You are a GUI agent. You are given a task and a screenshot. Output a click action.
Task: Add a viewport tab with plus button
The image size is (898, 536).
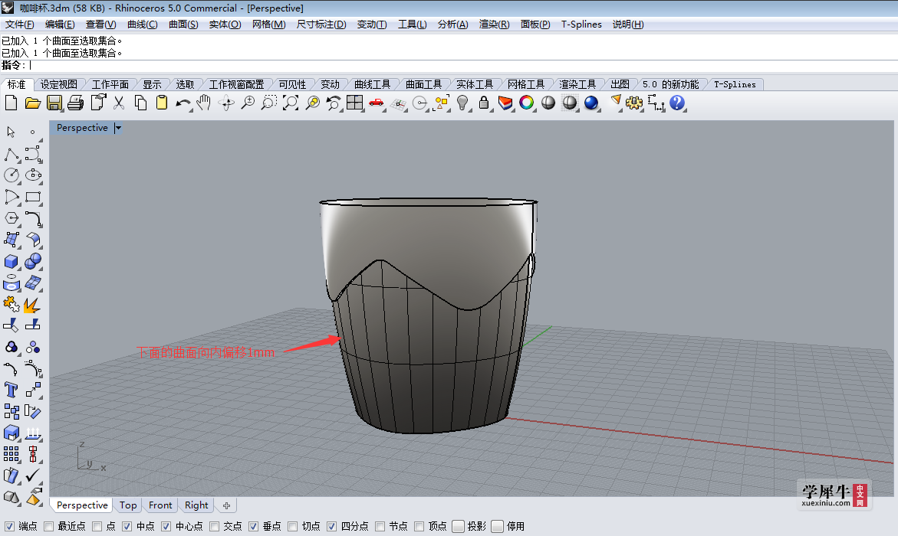pos(226,505)
